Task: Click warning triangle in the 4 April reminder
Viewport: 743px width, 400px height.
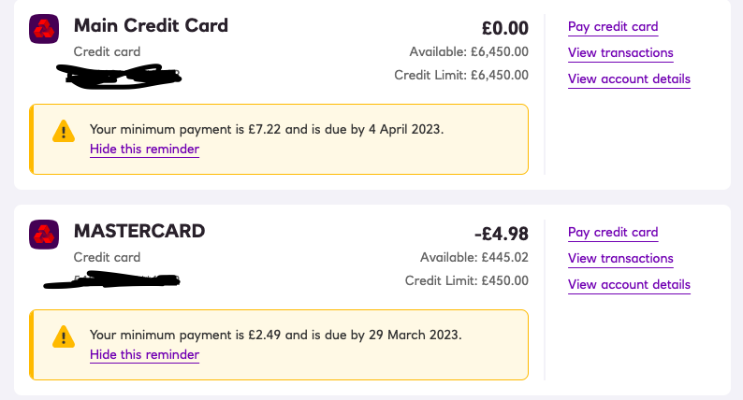Action: point(64,131)
